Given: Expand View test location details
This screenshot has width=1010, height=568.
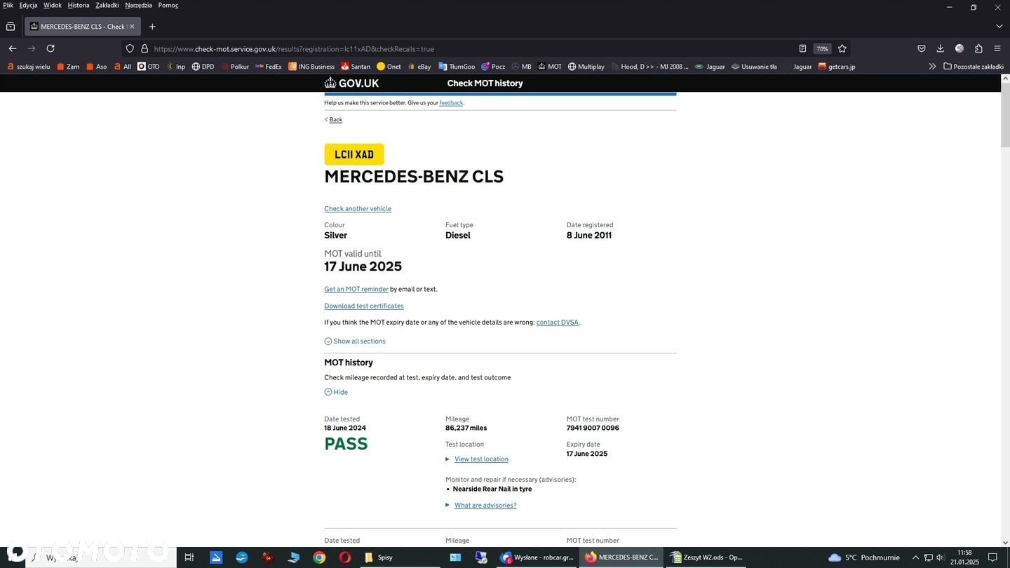Looking at the screenshot, I should (x=481, y=459).
